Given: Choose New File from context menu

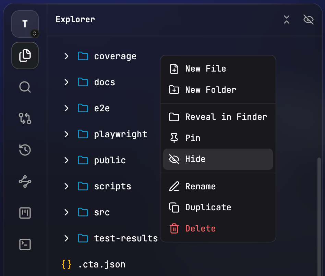Looking at the screenshot, I should [218, 69].
